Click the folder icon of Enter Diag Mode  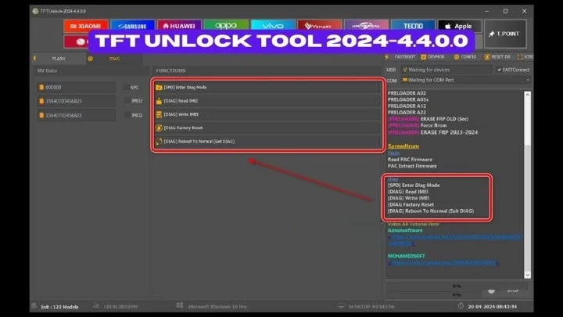coord(159,88)
